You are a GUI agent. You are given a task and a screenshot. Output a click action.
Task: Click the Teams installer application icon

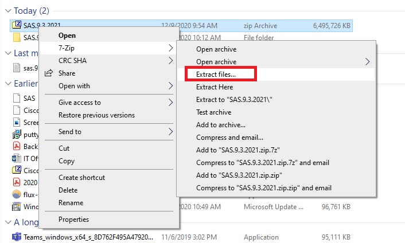click(x=17, y=237)
